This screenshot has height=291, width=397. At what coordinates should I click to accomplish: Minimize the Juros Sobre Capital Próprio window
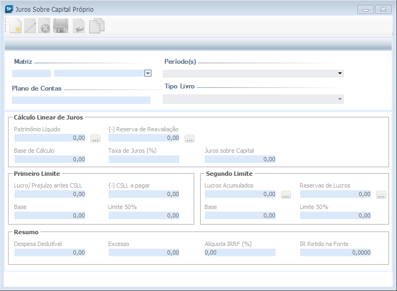(367, 10)
